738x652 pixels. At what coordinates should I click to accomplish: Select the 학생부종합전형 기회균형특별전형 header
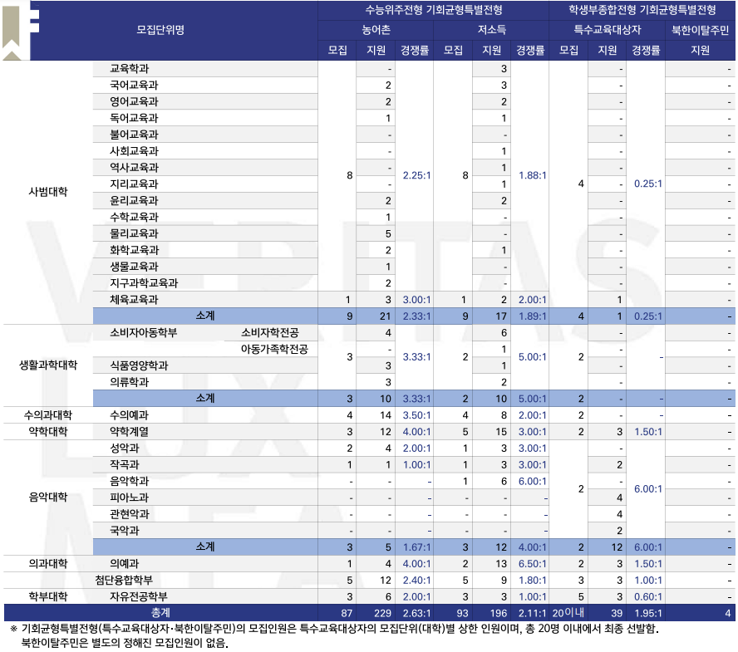click(642, 10)
